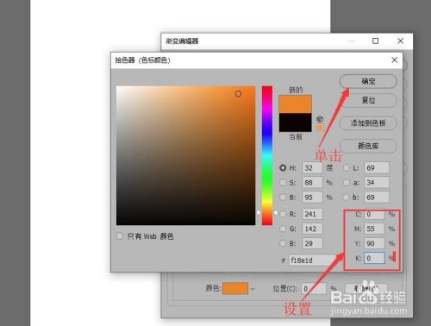Click the current black color preview
Image resolution: width=431 pixels, height=326 pixels.
pos(296,122)
